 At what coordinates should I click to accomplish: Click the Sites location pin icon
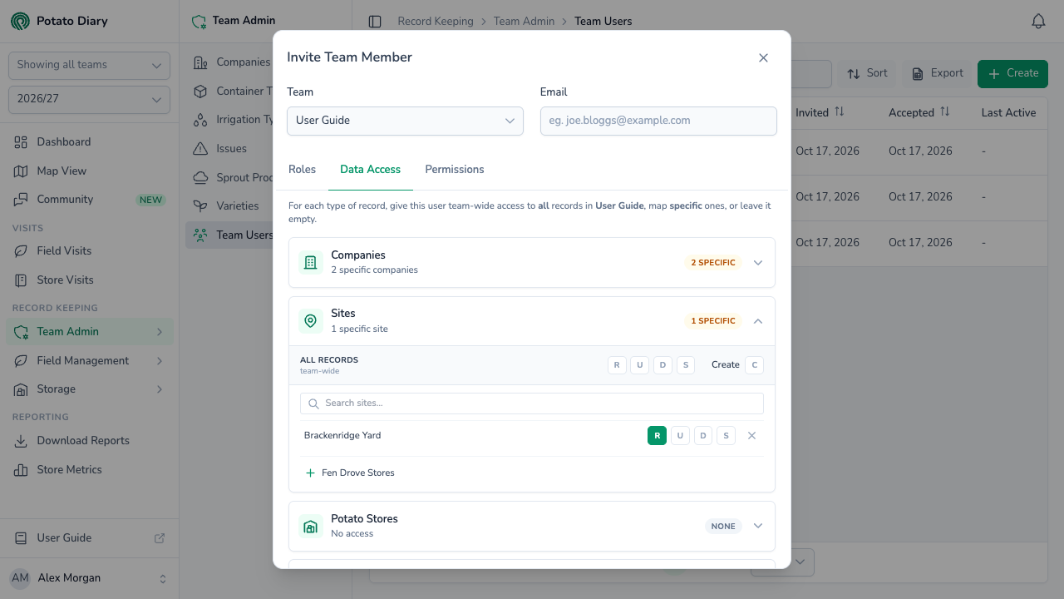click(x=311, y=321)
